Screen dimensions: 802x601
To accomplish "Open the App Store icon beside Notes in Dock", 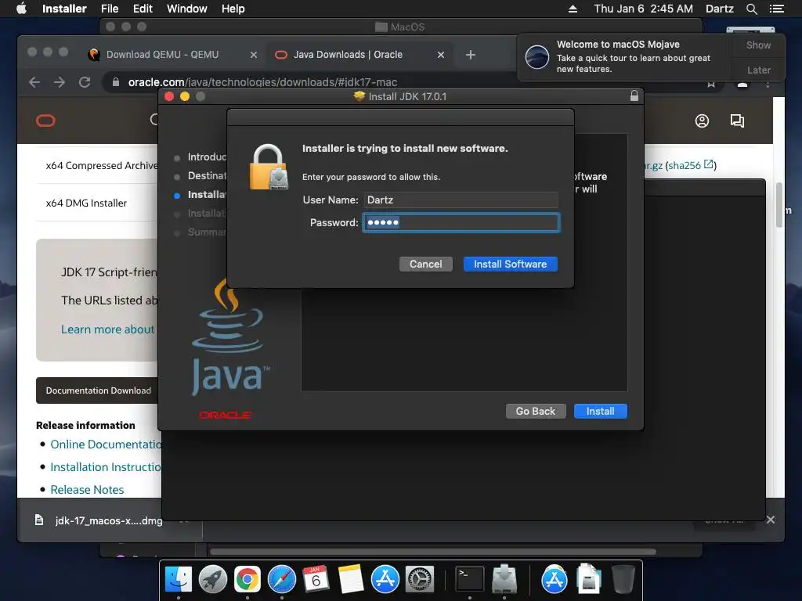I will pos(385,580).
